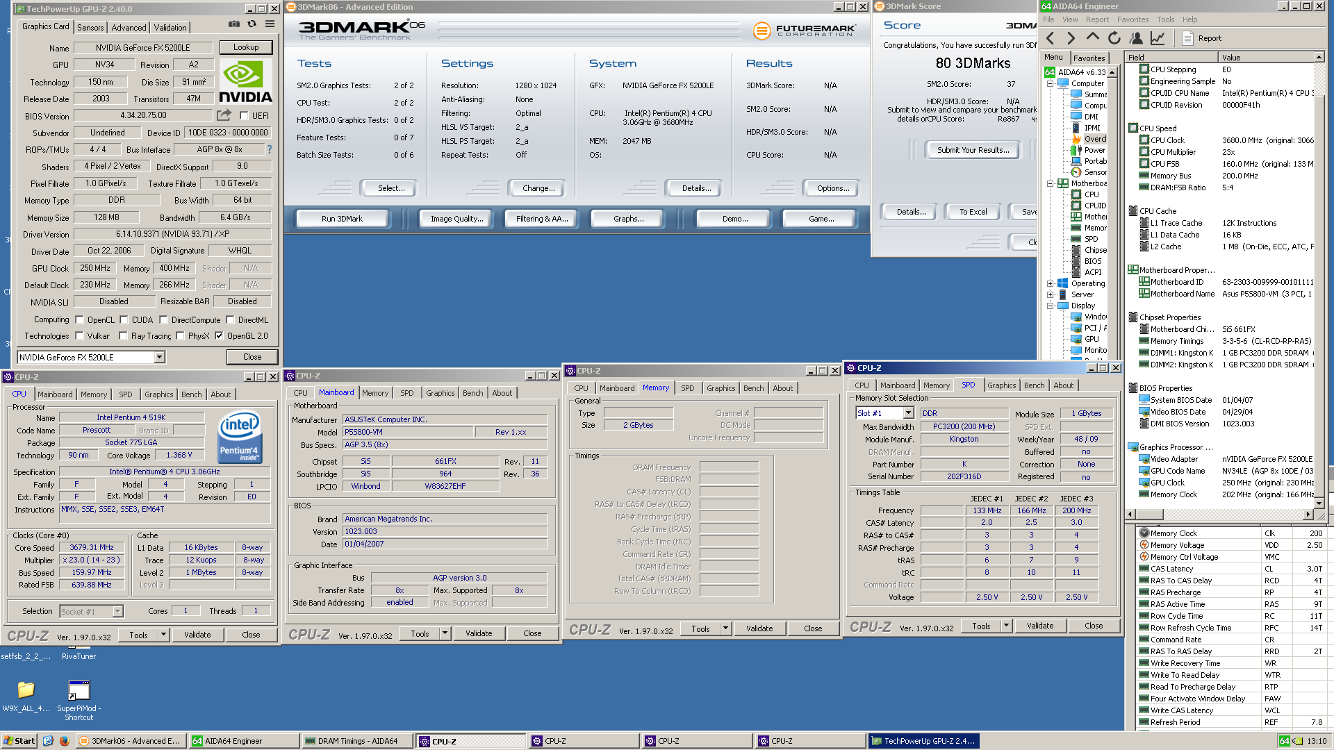Click To Excel button in 3DMark Score

point(973,212)
